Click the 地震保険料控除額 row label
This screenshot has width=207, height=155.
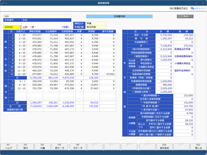141,74
